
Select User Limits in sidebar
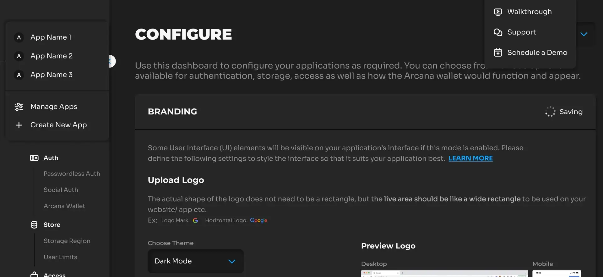[x=60, y=257]
